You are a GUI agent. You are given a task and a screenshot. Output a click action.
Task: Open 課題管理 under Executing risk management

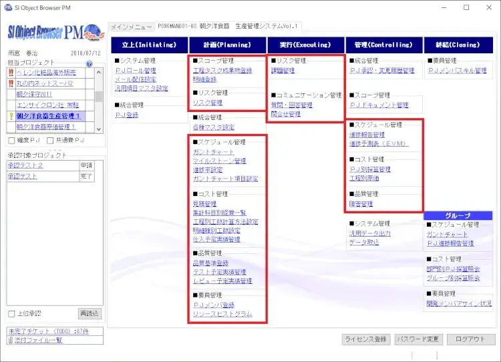[283, 70]
